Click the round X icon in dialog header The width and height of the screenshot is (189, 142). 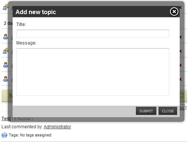pyautogui.click(x=174, y=11)
